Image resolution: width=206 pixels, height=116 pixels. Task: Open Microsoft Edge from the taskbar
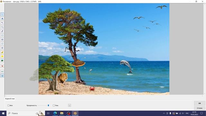(x=55, y=113)
